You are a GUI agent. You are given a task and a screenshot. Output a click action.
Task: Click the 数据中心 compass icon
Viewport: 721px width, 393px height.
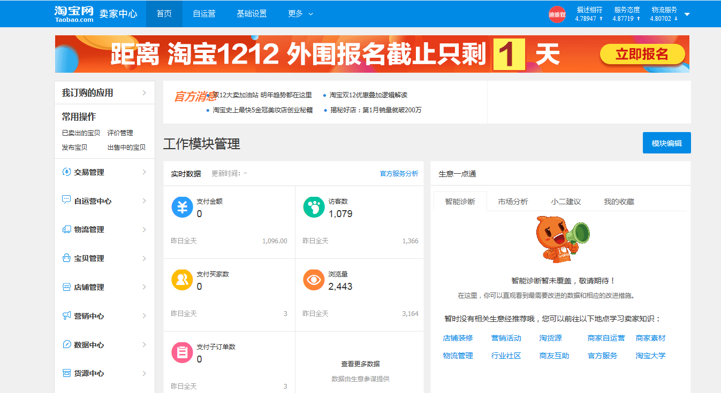(x=66, y=344)
